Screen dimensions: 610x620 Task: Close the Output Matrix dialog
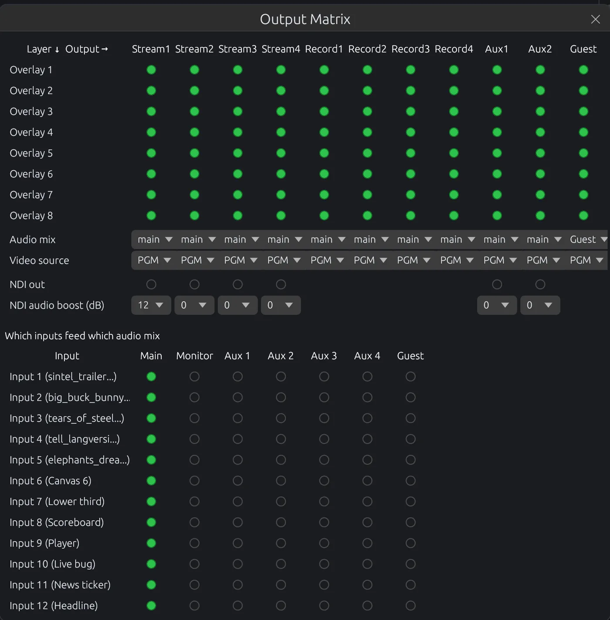tap(595, 19)
